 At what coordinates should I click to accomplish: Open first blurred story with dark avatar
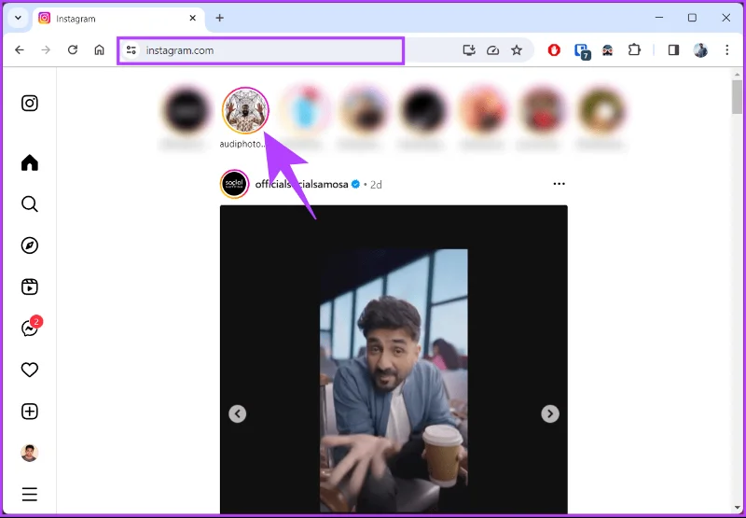coord(186,110)
